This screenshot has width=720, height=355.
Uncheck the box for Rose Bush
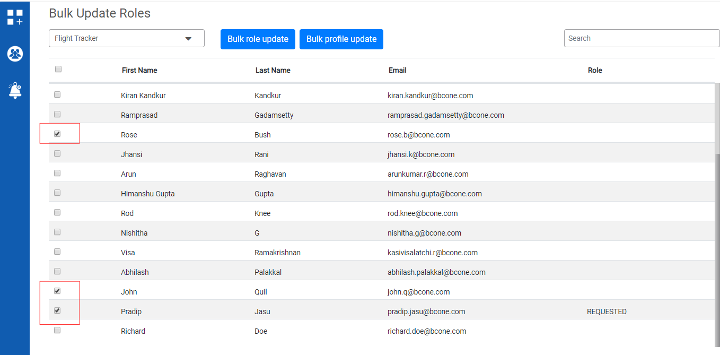point(57,134)
